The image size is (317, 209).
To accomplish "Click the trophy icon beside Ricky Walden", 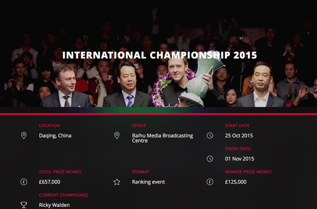I will click(x=24, y=205).
